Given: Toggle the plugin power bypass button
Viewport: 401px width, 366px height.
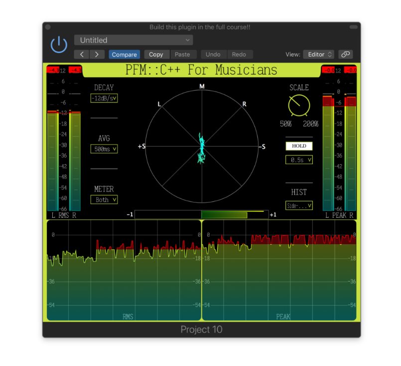Looking at the screenshot, I should 59,45.
